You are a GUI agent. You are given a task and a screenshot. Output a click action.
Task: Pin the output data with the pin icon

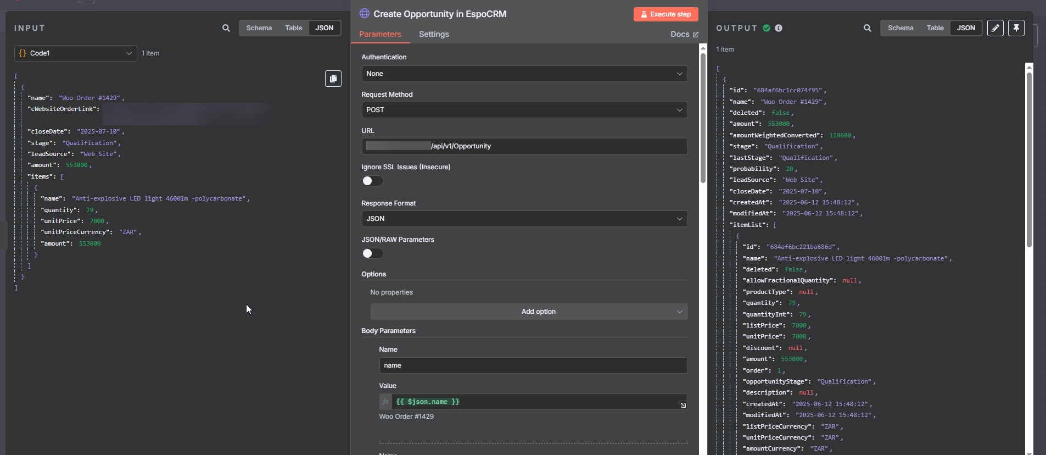[x=1016, y=28]
